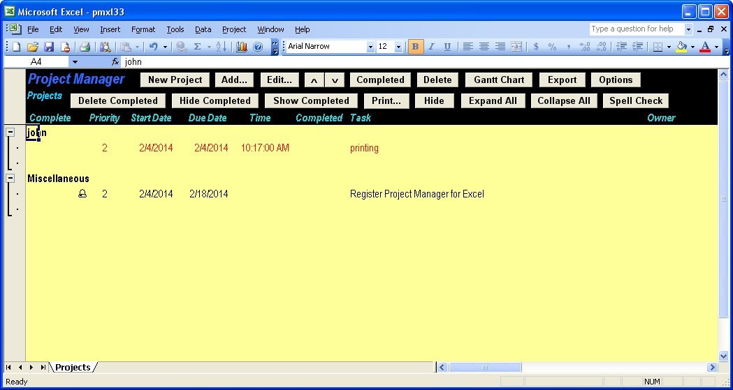Align text left
Screen dimensions: 733x390
click(x=468, y=47)
